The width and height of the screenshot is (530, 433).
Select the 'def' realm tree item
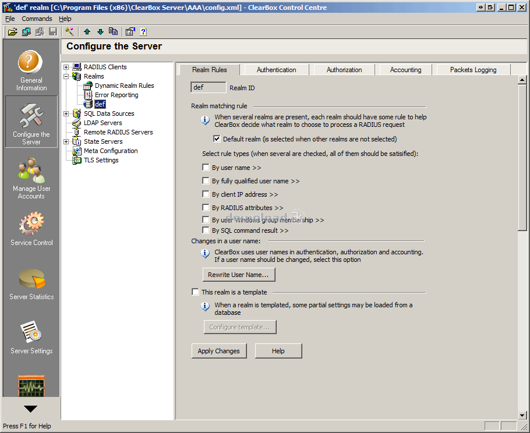(100, 104)
